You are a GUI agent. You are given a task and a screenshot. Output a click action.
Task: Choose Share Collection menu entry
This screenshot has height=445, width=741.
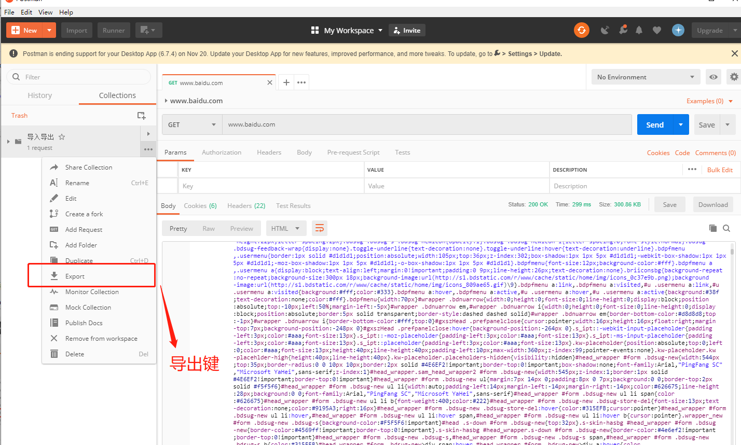[99, 167]
